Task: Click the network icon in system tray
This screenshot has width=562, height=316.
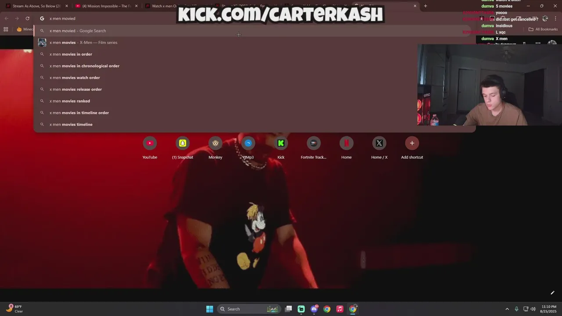Action: click(526, 309)
